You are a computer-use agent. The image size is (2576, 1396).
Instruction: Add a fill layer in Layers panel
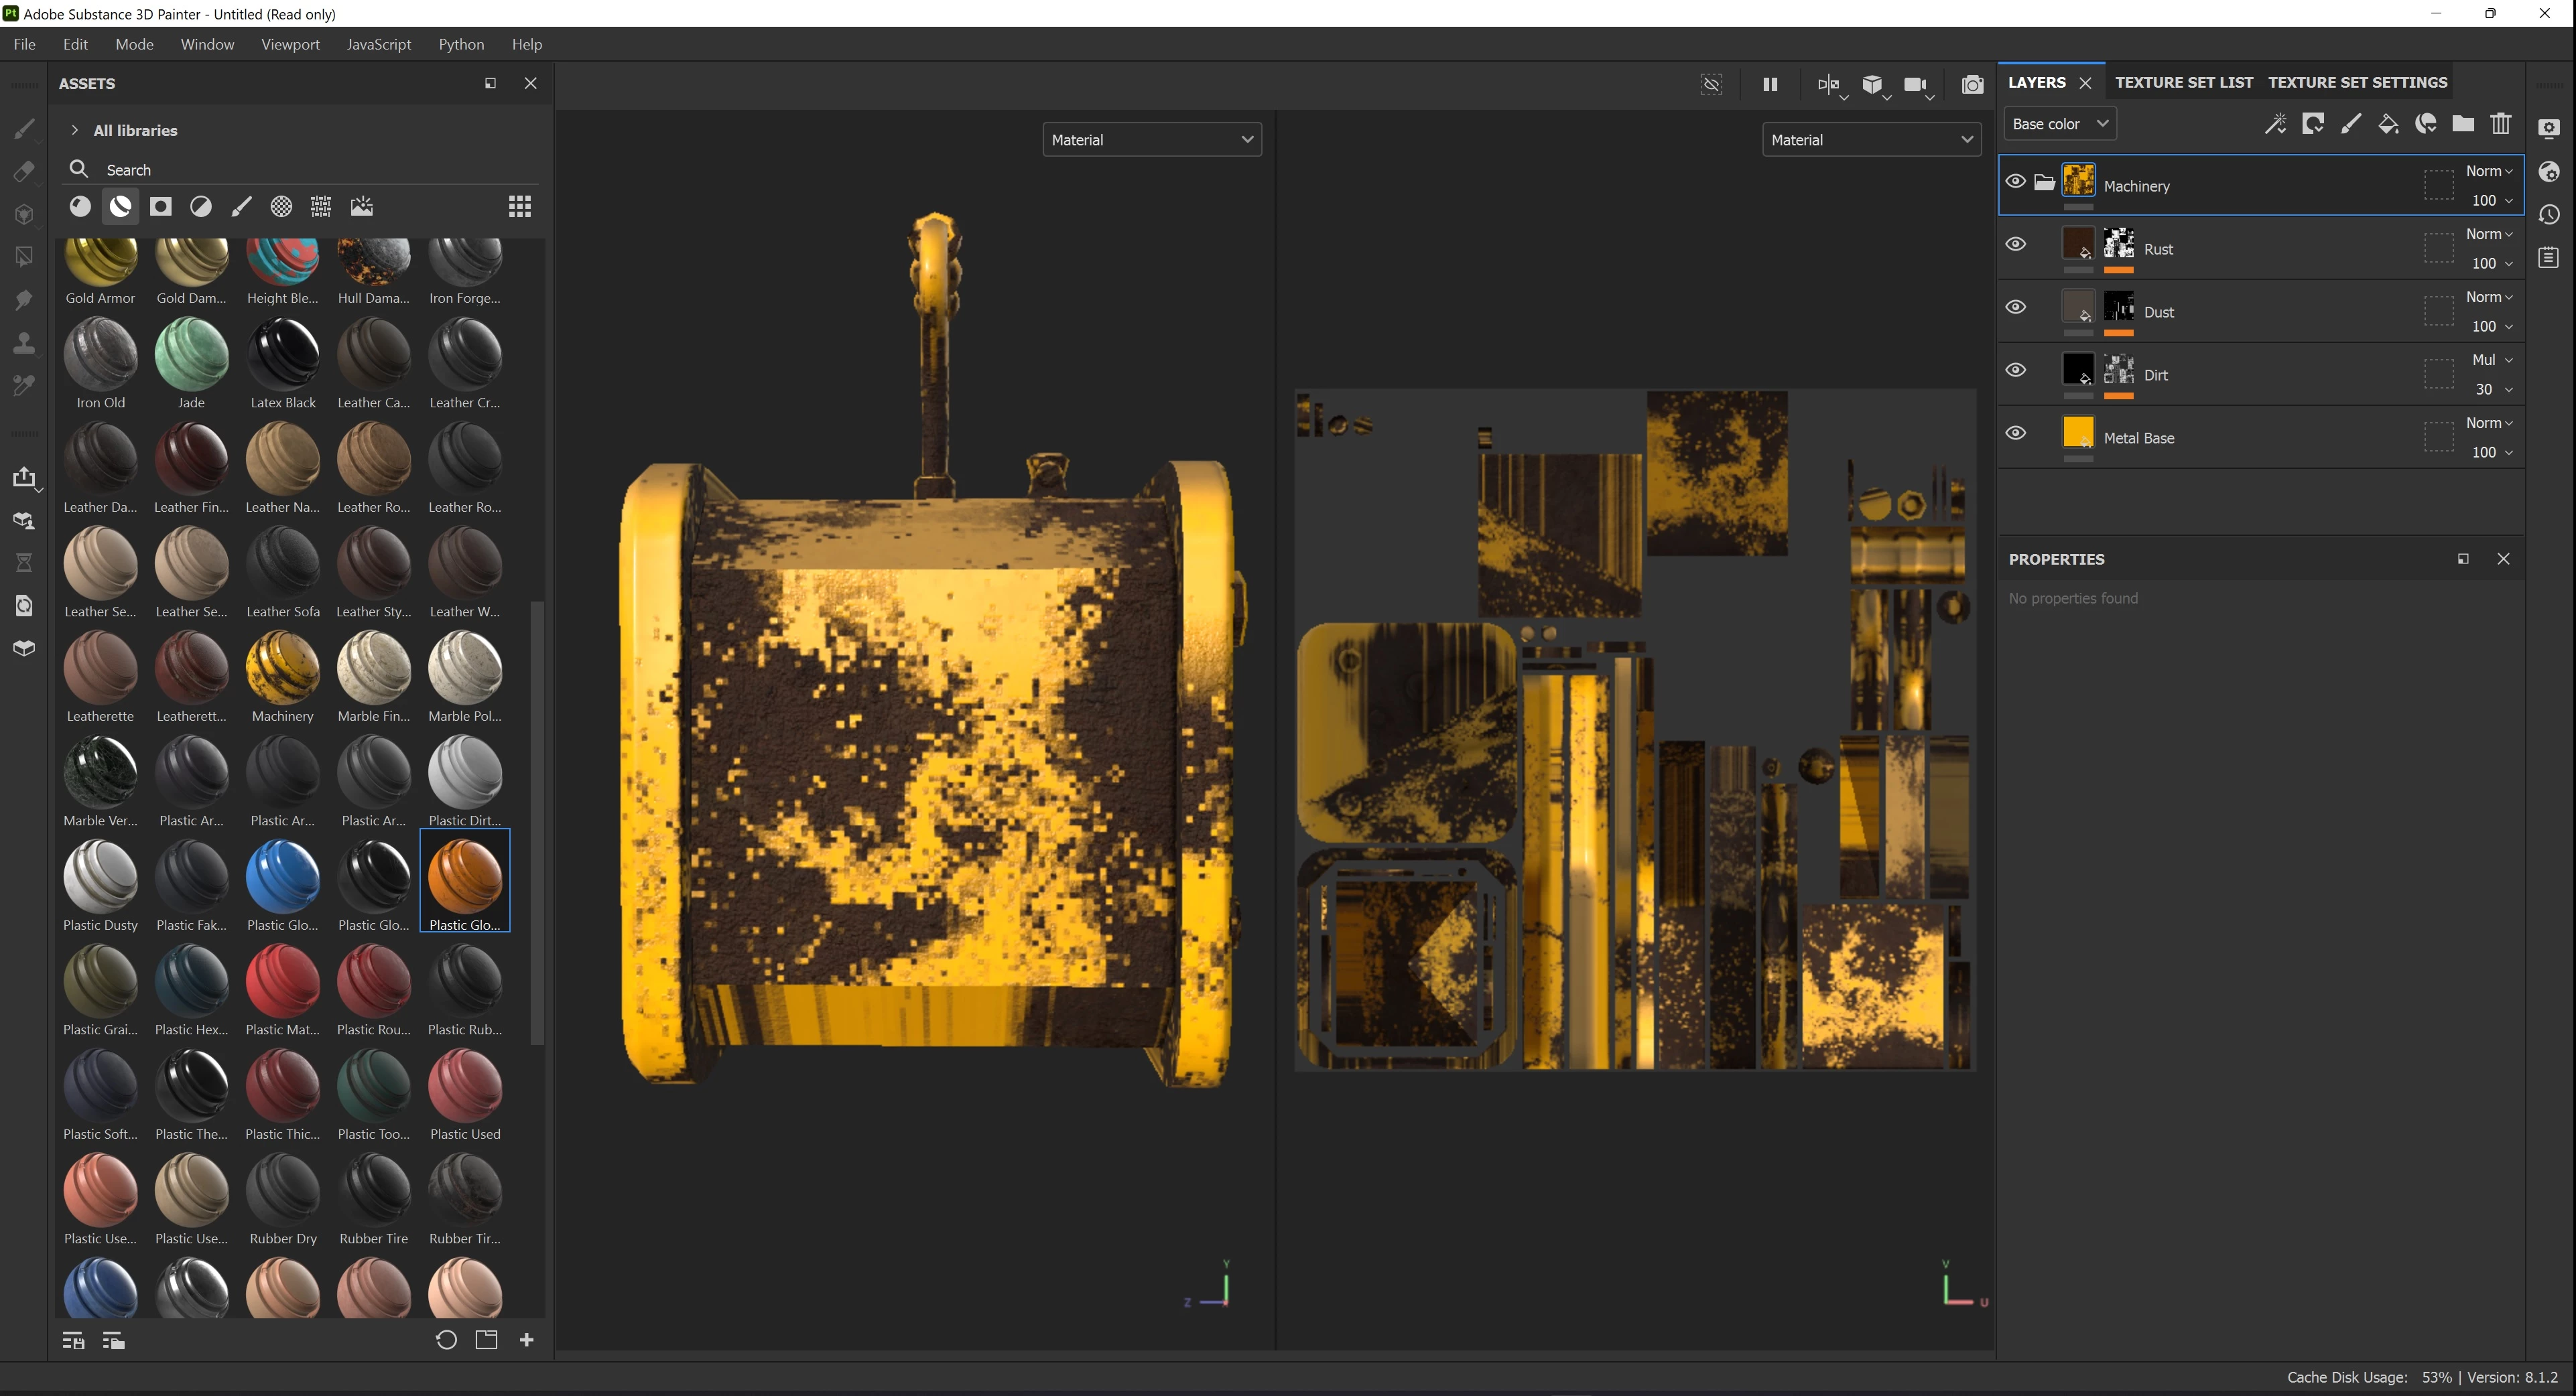point(2388,124)
